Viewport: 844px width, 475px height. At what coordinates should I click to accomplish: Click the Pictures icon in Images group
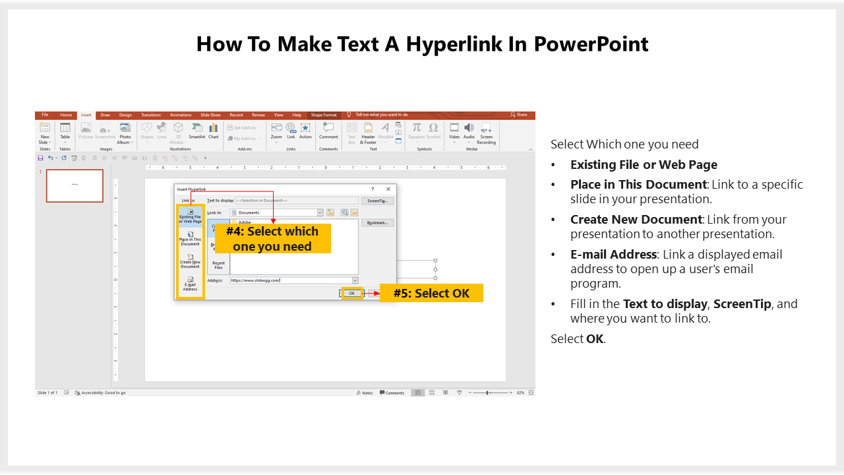click(86, 128)
